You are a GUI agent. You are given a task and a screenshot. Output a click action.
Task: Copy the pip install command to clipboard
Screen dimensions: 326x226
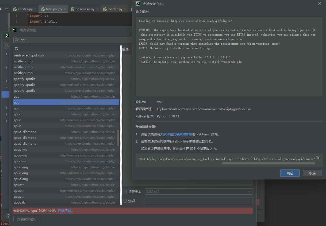click(x=317, y=158)
